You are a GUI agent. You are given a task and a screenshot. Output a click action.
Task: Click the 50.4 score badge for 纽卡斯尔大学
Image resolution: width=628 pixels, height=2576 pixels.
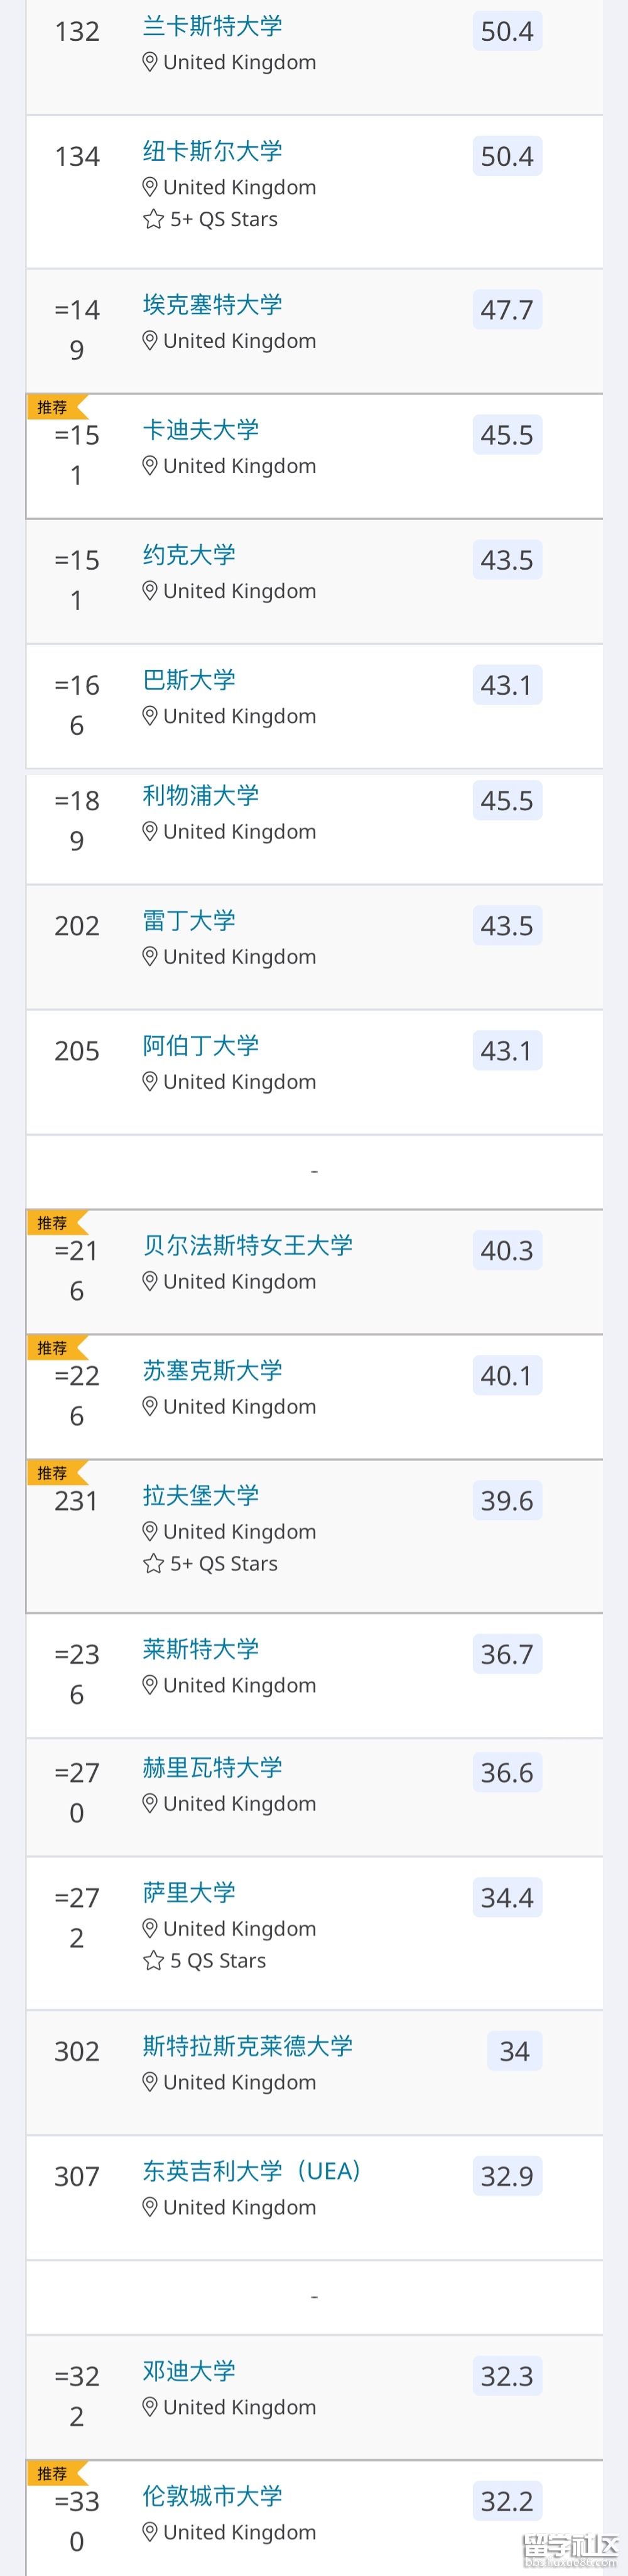coord(507,156)
